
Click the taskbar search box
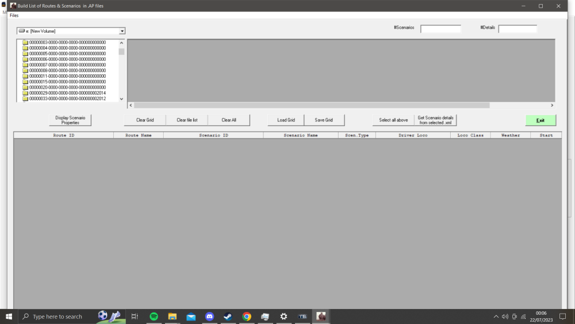71,317
